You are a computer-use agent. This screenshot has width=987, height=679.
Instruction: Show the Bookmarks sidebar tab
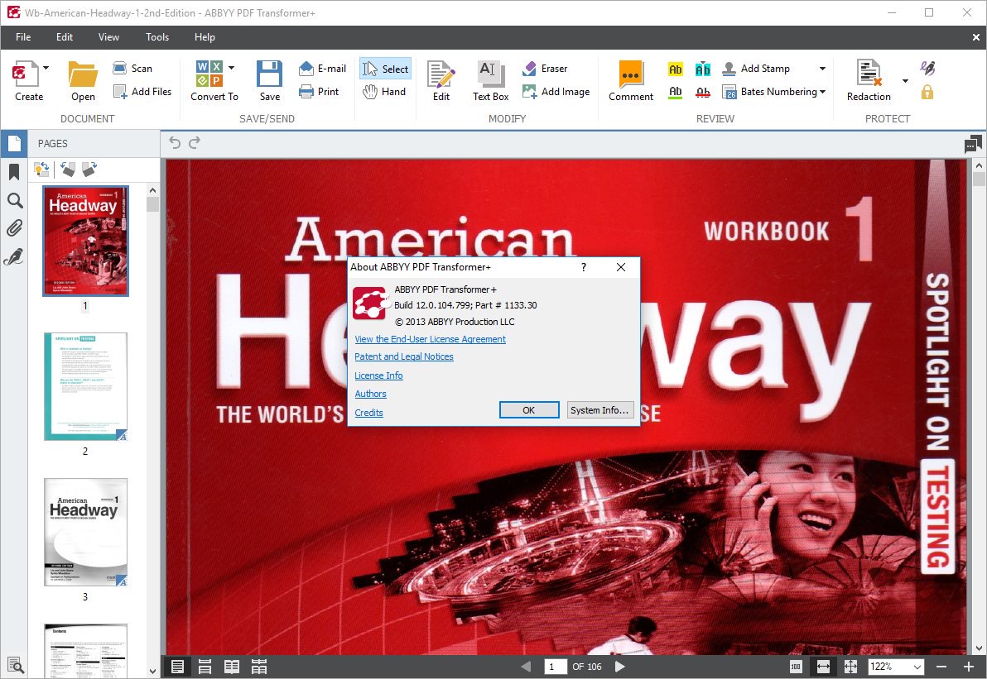coord(14,172)
